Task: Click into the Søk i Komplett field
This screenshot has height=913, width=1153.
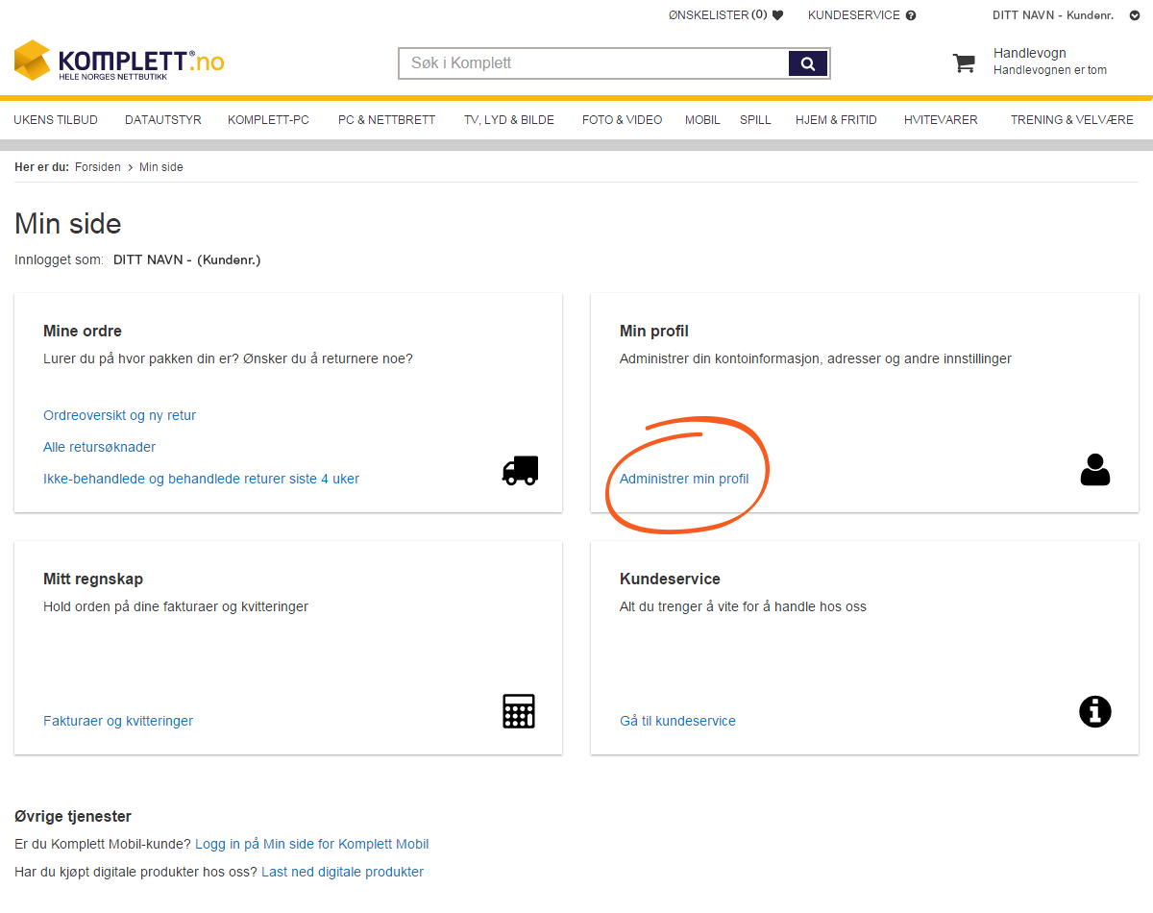Action: click(x=592, y=63)
